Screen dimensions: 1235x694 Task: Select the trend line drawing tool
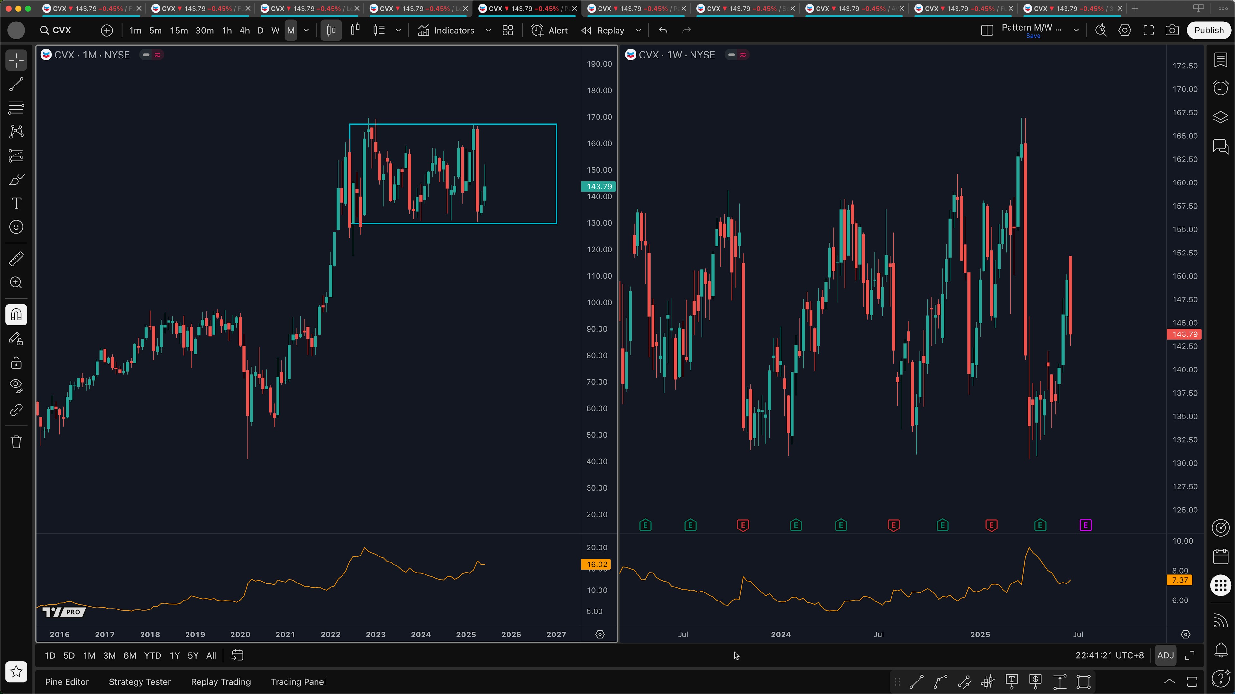pos(16,85)
